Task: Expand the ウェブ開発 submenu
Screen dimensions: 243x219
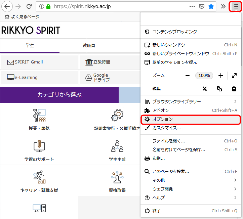Action: click(191, 189)
